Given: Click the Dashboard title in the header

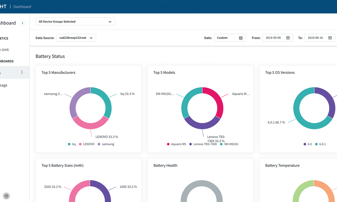Looking at the screenshot, I should [22, 7].
